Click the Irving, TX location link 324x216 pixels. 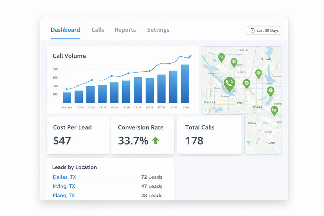64,186
